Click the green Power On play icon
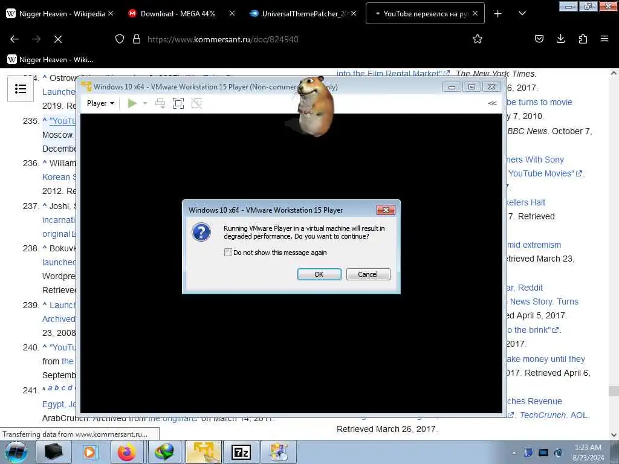Image resolution: width=619 pixels, height=464 pixels. pos(132,103)
